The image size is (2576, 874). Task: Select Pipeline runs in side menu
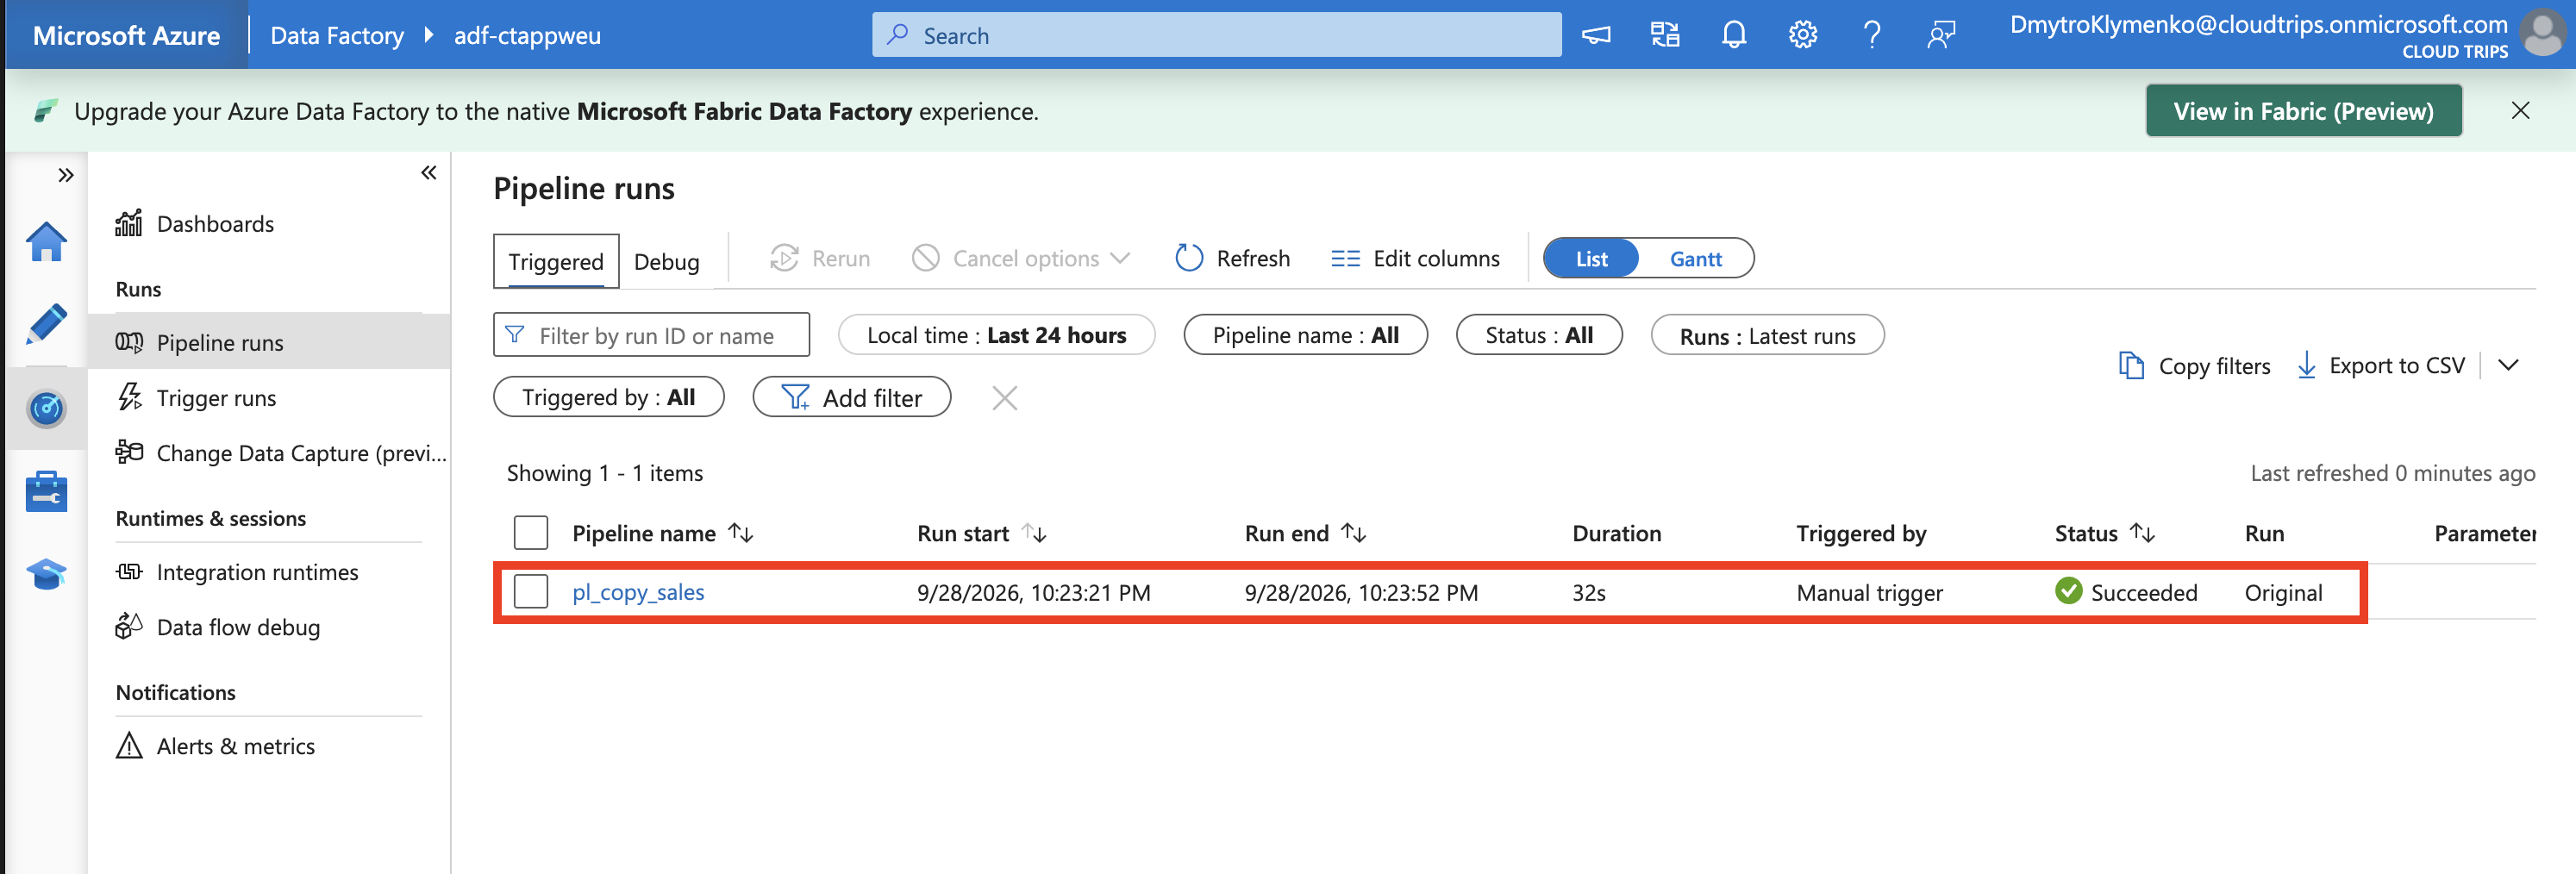tap(268, 342)
